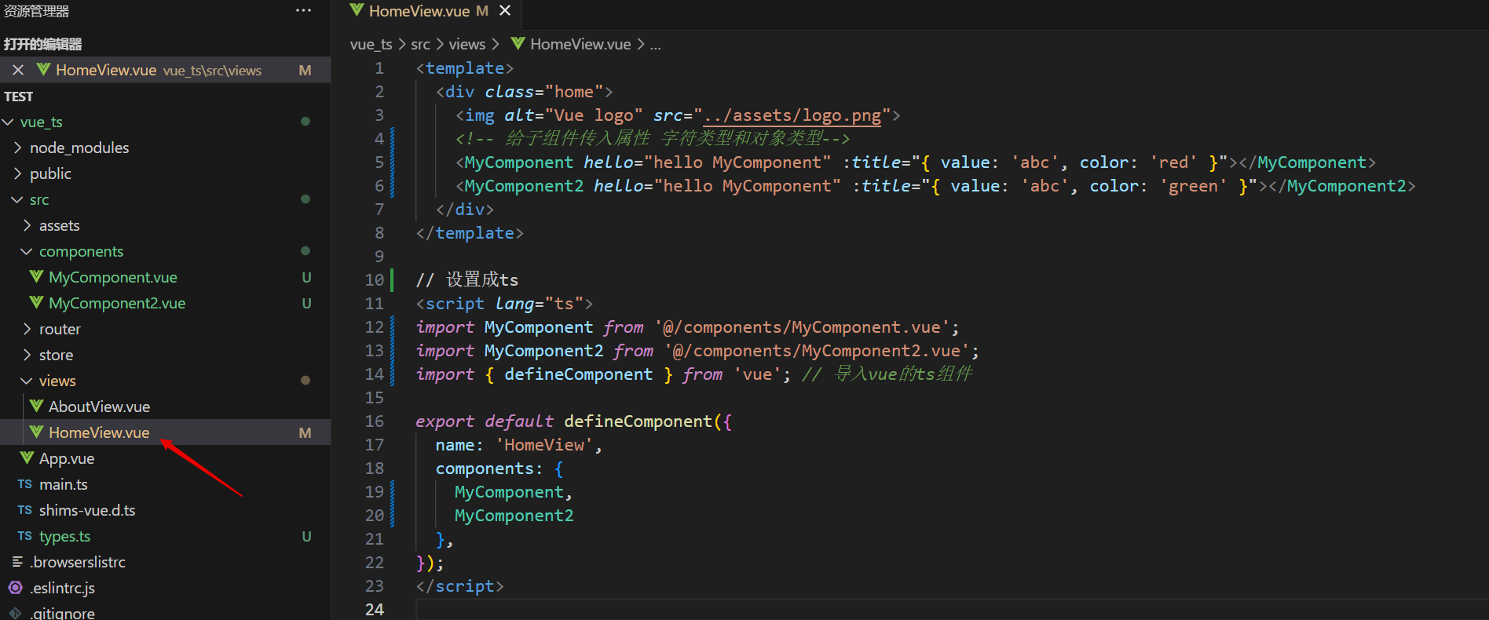Open MyComponent.vue from the tree
The width and height of the screenshot is (1489, 620).
click(x=113, y=277)
